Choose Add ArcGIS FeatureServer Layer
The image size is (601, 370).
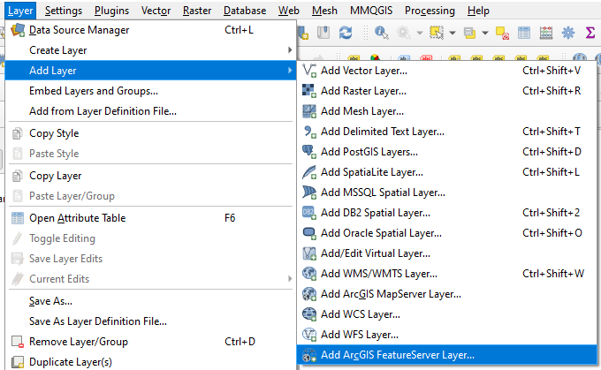point(447,355)
